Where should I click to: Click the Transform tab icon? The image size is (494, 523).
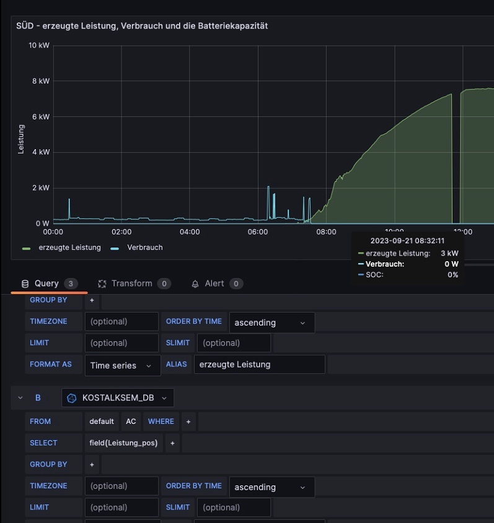click(102, 283)
